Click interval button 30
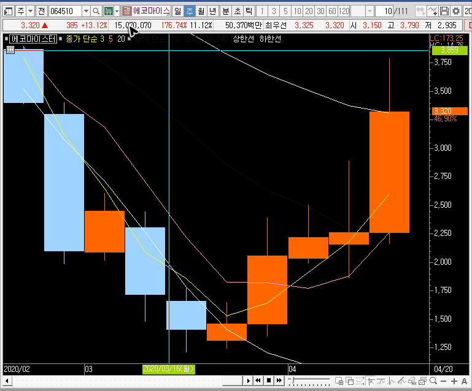 320,12
